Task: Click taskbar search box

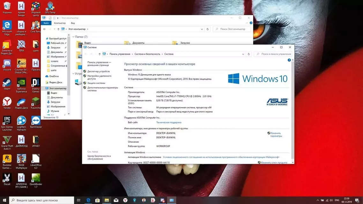Action: 42,200
